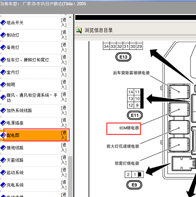This screenshot has width=196, height=197.
Task: Open 照明 with its 进入 link
Action: pyautogui.click(x=64, y=84)
